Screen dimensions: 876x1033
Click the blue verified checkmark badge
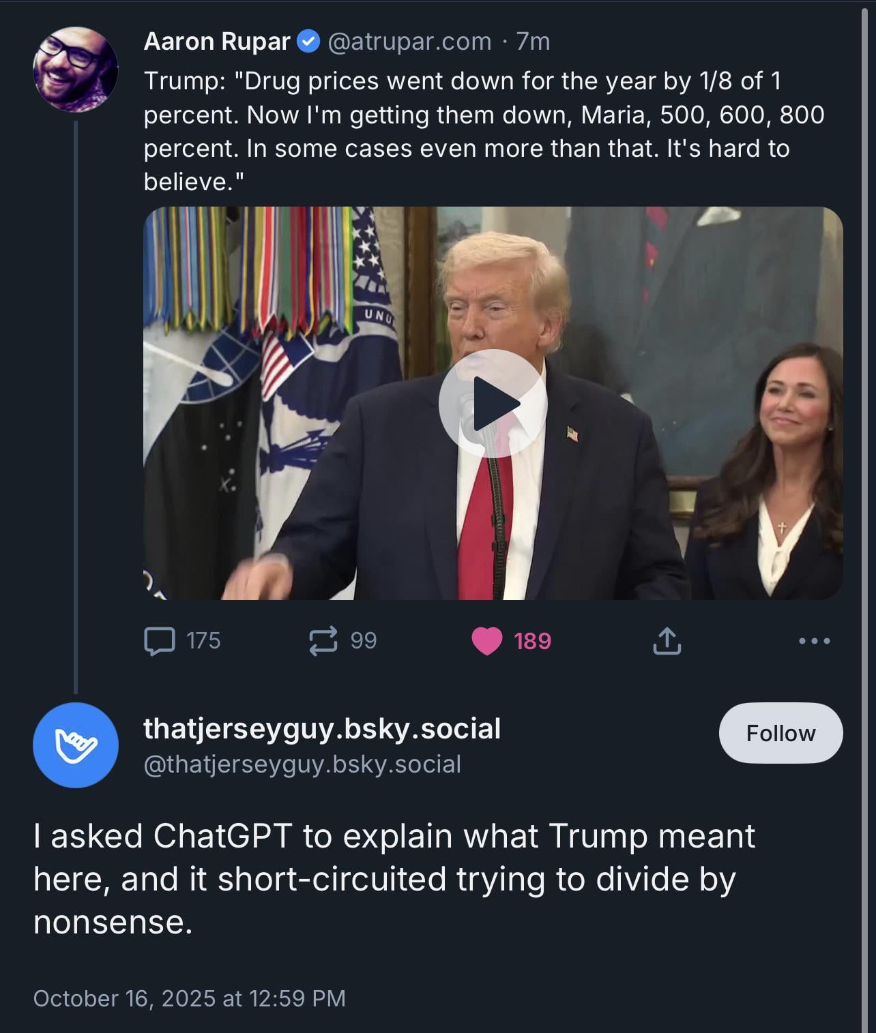pyautogui.click(x=308, y=42)
